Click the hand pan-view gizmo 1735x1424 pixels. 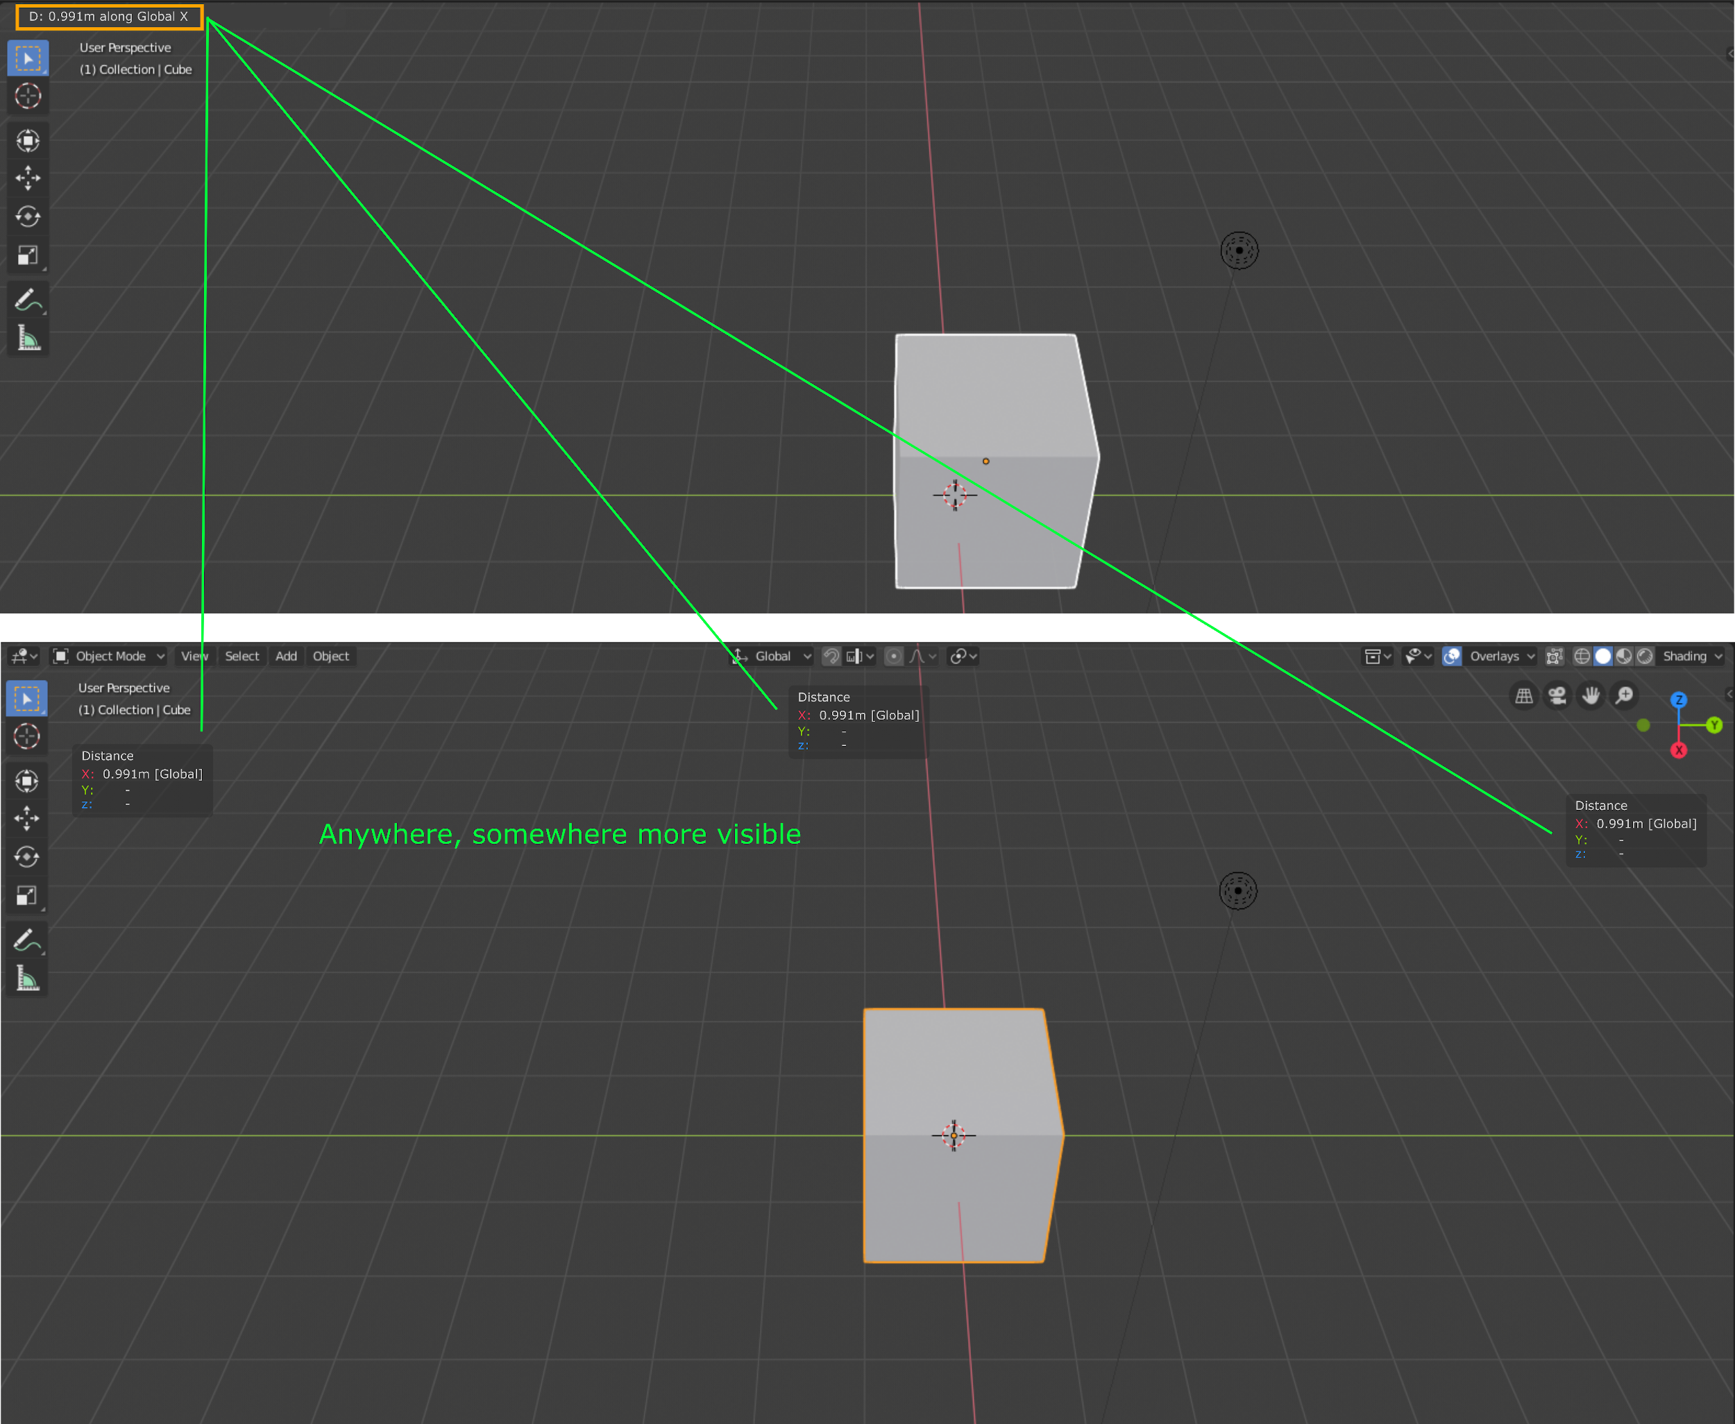(1591, 697)
